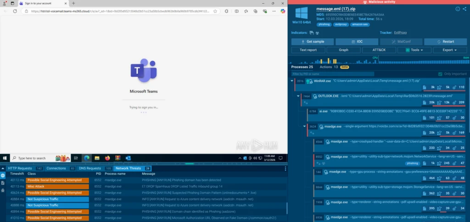Click the debug bug icon in left sidebar

pos(3,190)
